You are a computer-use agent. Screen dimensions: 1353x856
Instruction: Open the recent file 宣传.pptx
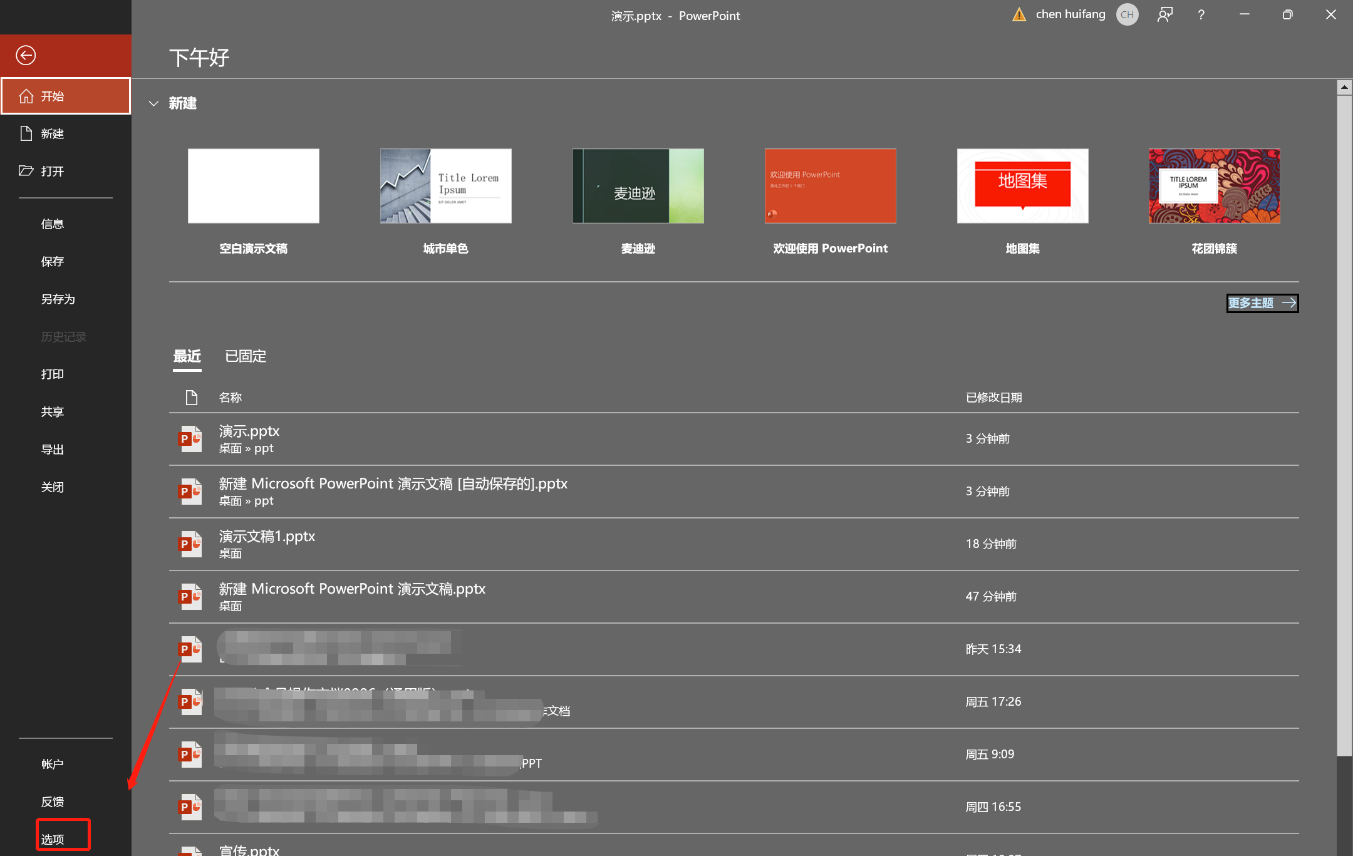tap(734, 845)
